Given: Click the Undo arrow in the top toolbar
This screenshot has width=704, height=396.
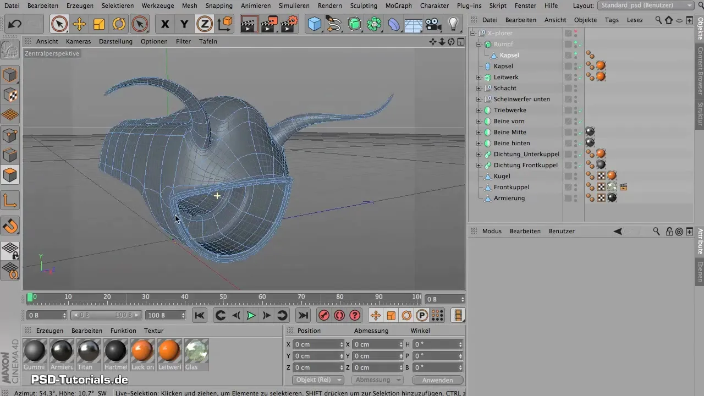Looking at the screenshot, I should [x=15, y=24].
